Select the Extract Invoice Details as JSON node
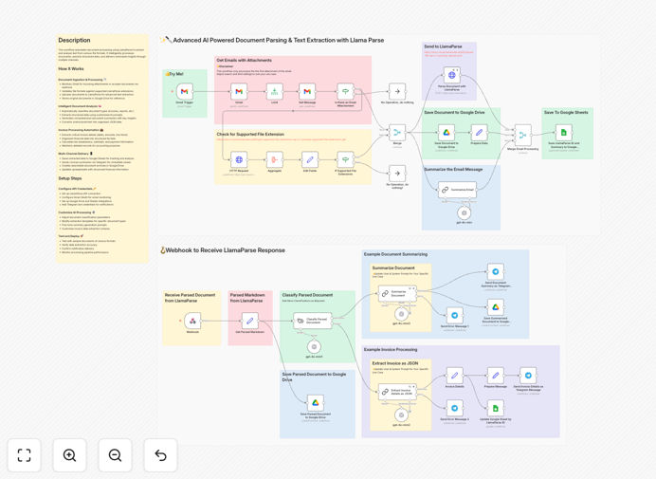 tap(397, 392)
